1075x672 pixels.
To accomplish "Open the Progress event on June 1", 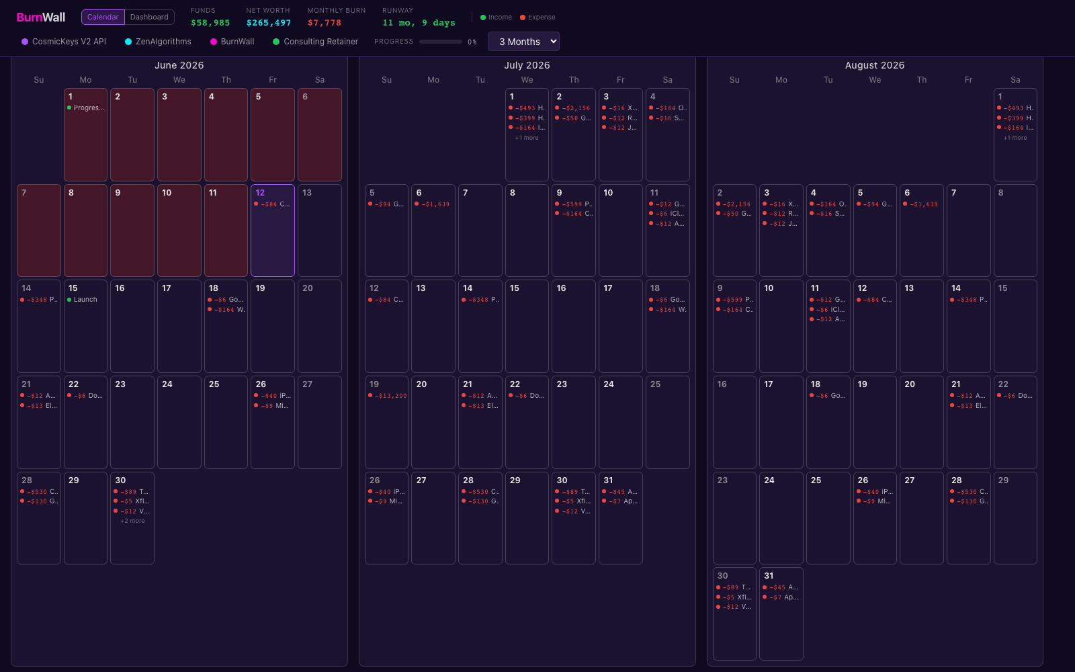I will tap(85, 108).
